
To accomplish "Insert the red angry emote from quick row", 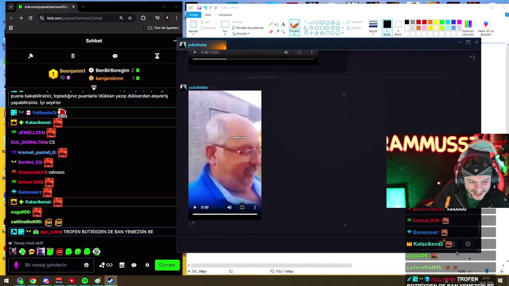I will click(59, 251).
